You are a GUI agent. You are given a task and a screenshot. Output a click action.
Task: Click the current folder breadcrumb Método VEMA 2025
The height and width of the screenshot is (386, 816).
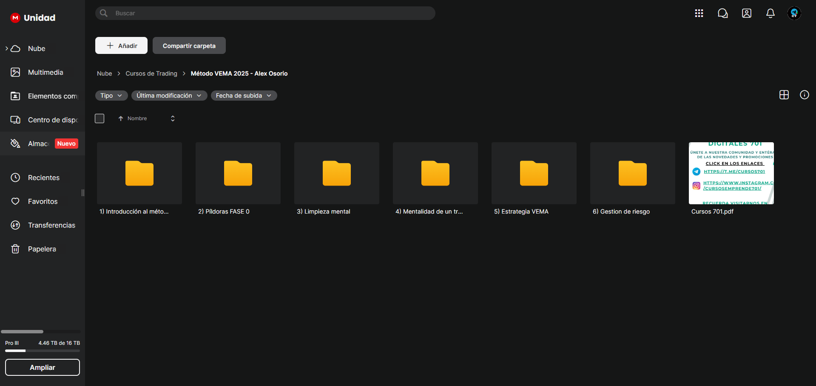coord(239,73)
